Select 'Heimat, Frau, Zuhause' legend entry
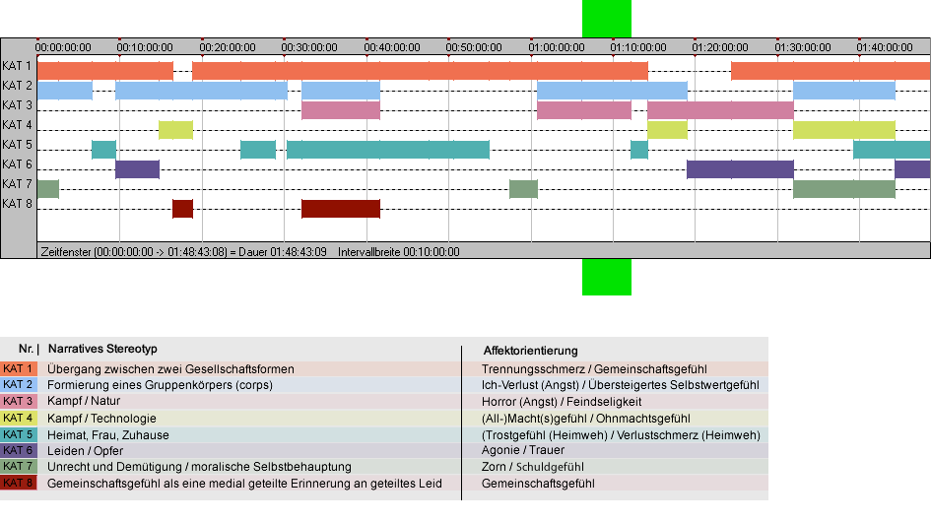Screen dimensions: 931x522 [108, 435]
